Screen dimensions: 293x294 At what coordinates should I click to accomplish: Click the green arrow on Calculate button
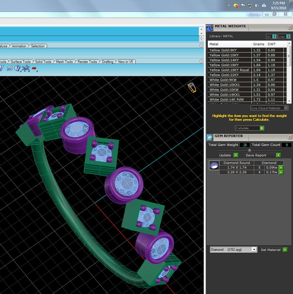point(262,128)
